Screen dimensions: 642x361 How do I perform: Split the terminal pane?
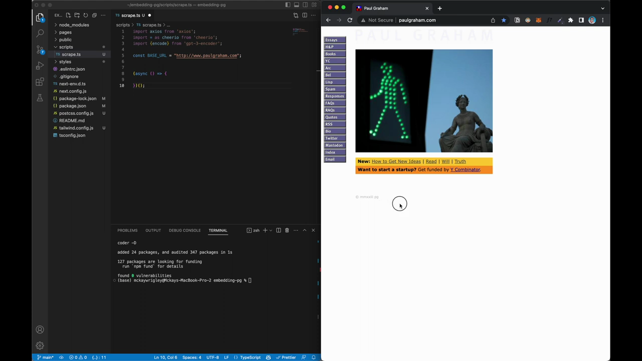(278, 230)
